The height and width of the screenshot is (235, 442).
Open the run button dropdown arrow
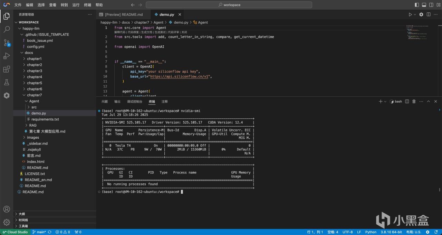click(414, 14)
